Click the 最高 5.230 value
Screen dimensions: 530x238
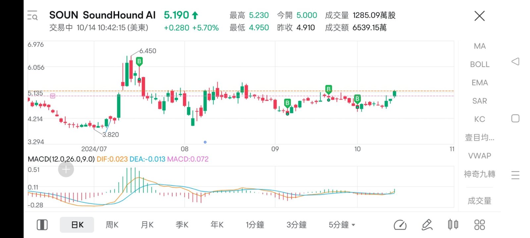(x=249, y=15)
